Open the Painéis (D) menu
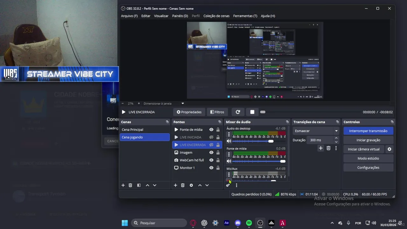 pos(180,16)
